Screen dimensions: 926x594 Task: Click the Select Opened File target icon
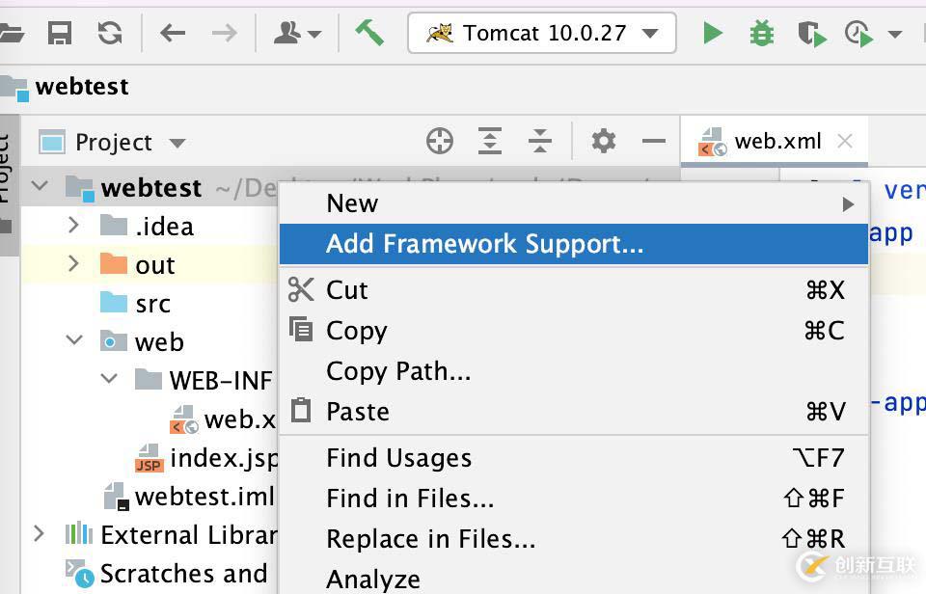pyautogui.click(x=440, y=141)
